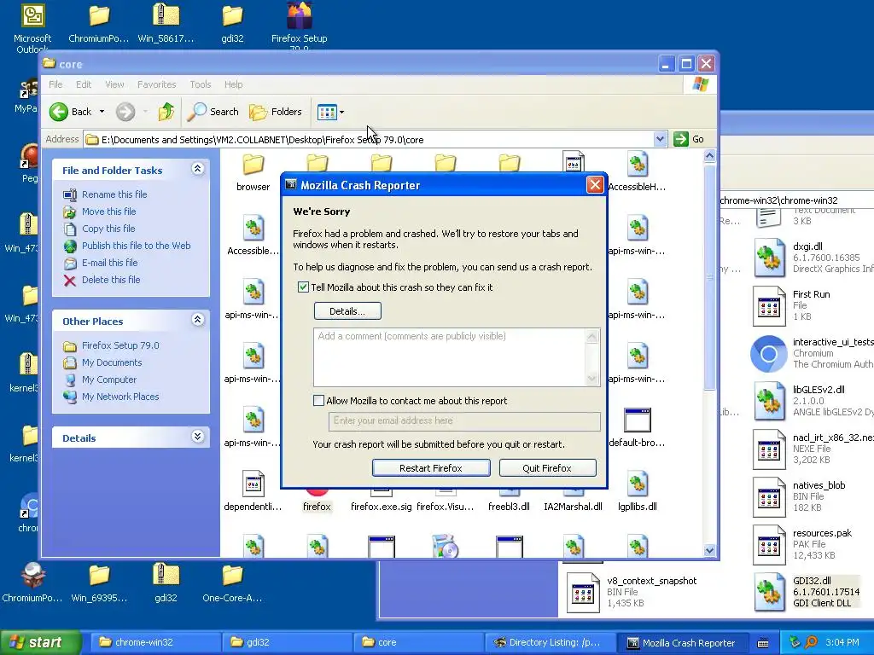This screenshot has height=655, width=874.
Task: Select the lgpllibs.dll file icon
Action: click(637, 484)
